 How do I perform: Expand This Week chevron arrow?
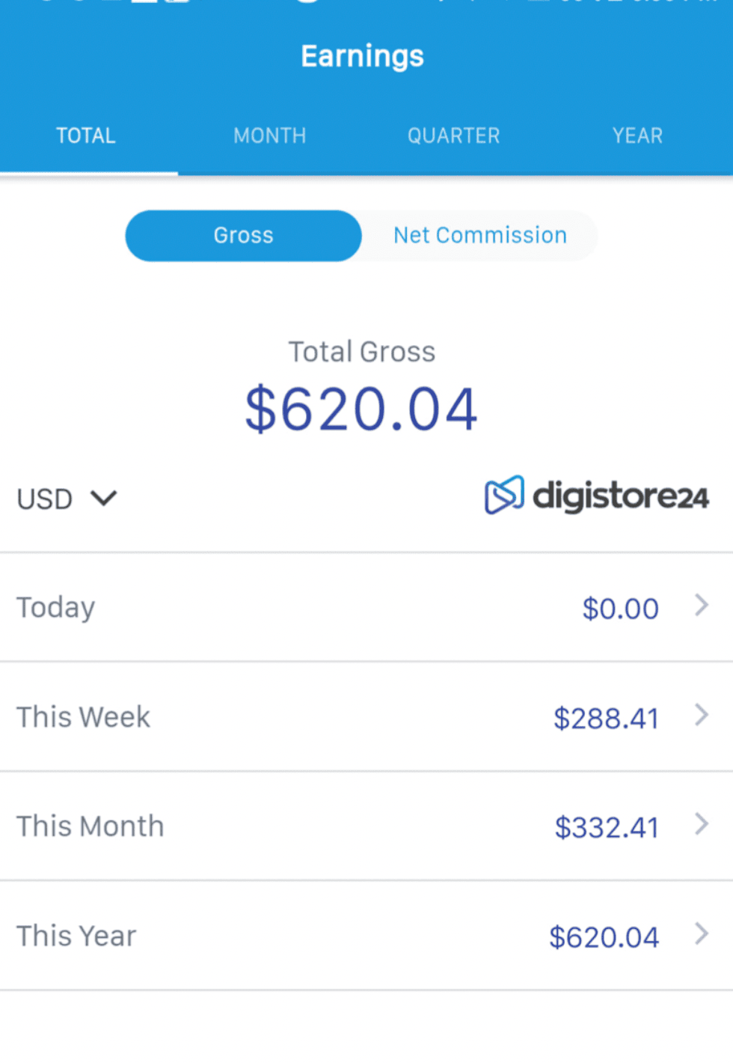(x=701, y=715)
